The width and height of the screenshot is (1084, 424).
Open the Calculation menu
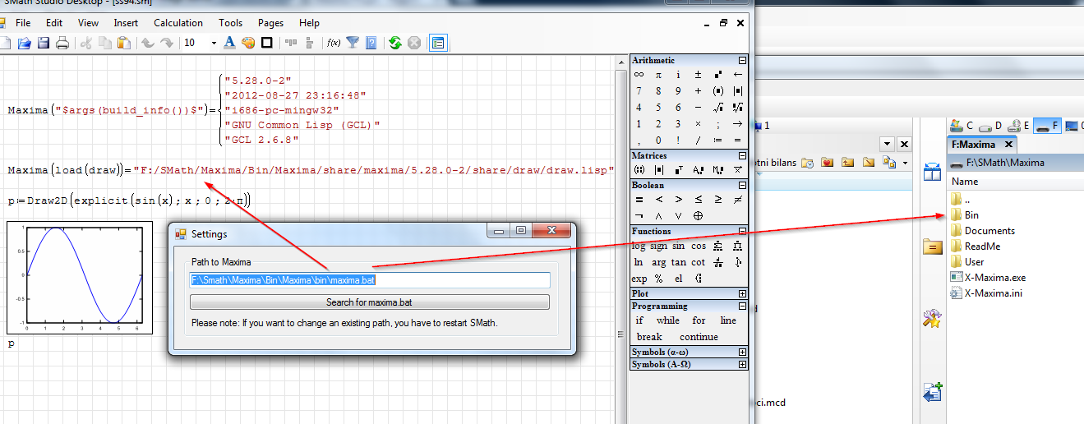tap(178, 23)
